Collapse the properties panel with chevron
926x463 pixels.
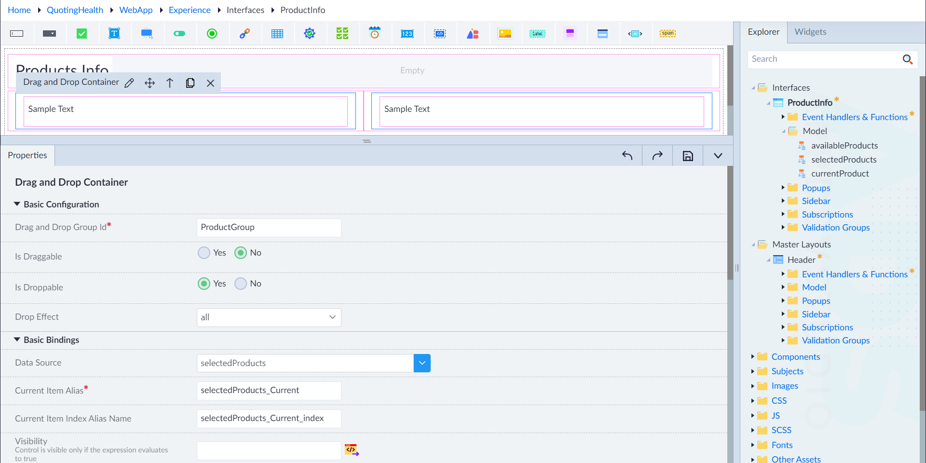718,155
